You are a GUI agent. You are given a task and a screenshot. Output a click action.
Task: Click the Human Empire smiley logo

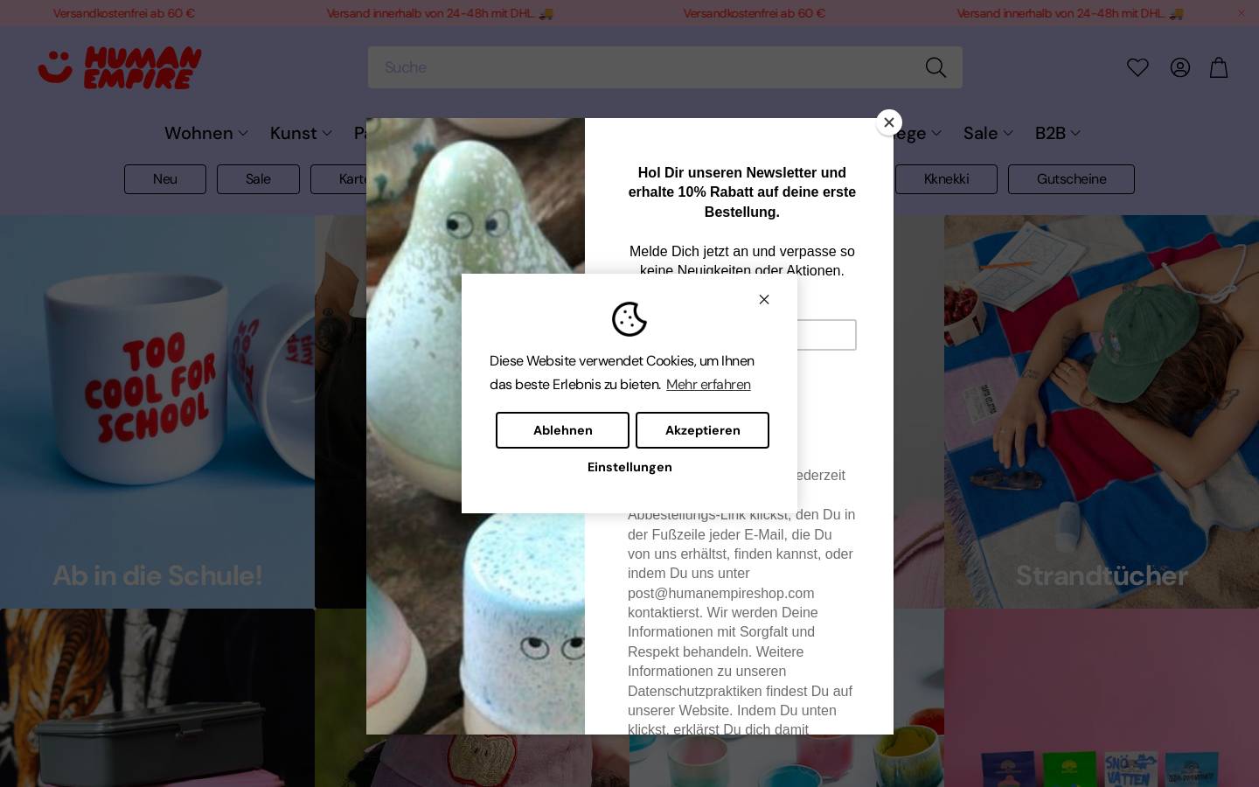(119, 67)
